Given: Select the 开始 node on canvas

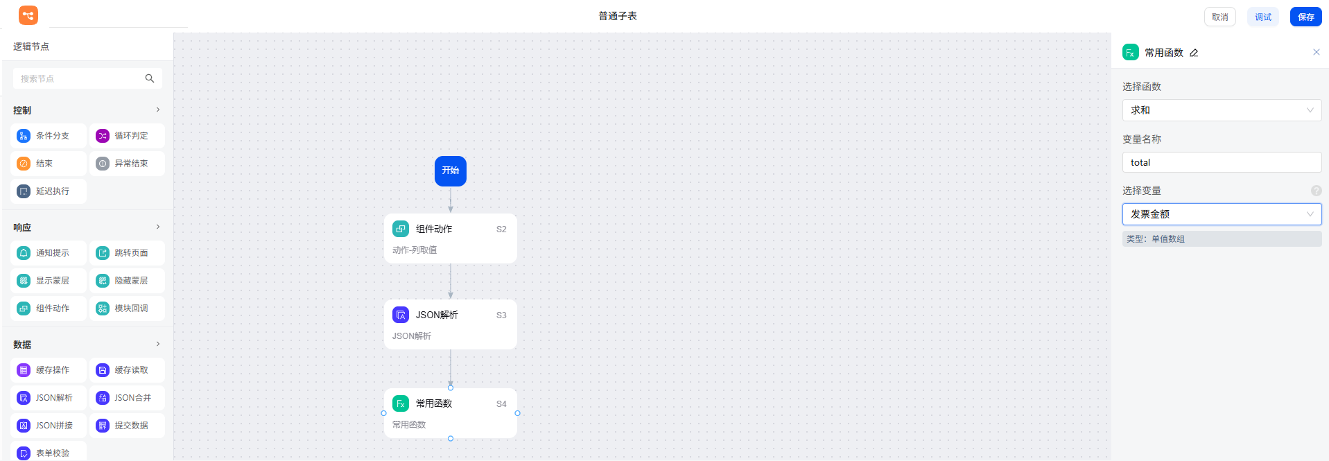Looking at the screenshot, I should 451,171.
